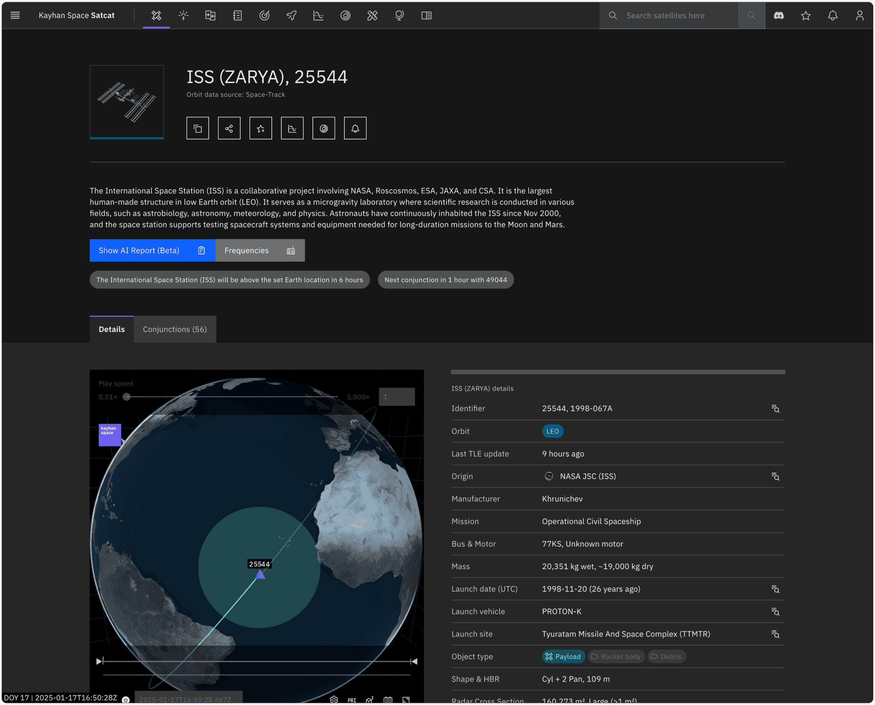Switch to the Details tab
This screenshot has width=875, height=705.
pos(112,329)
